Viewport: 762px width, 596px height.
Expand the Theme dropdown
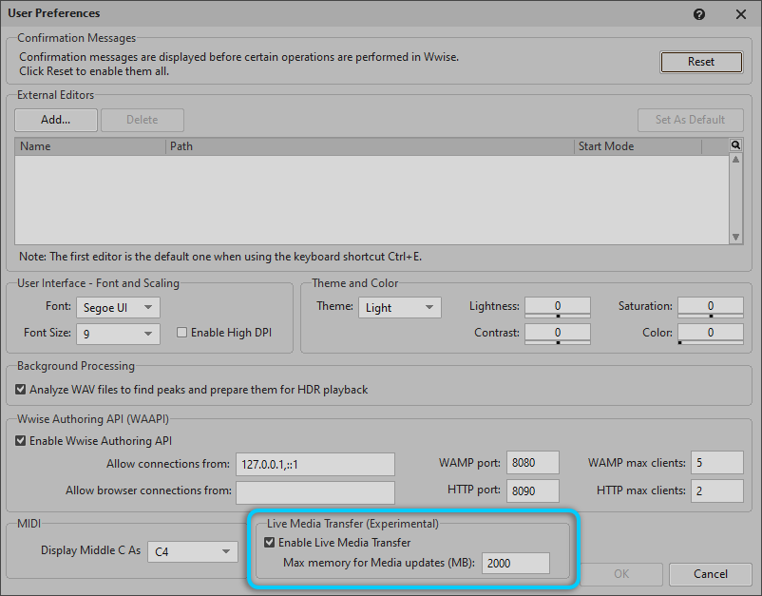400,307
